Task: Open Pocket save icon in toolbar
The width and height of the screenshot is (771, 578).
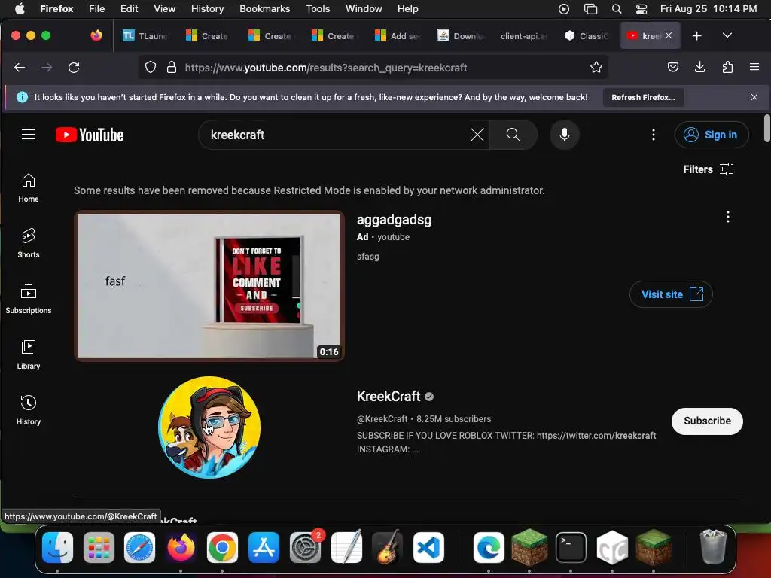Action: point(673,67)
